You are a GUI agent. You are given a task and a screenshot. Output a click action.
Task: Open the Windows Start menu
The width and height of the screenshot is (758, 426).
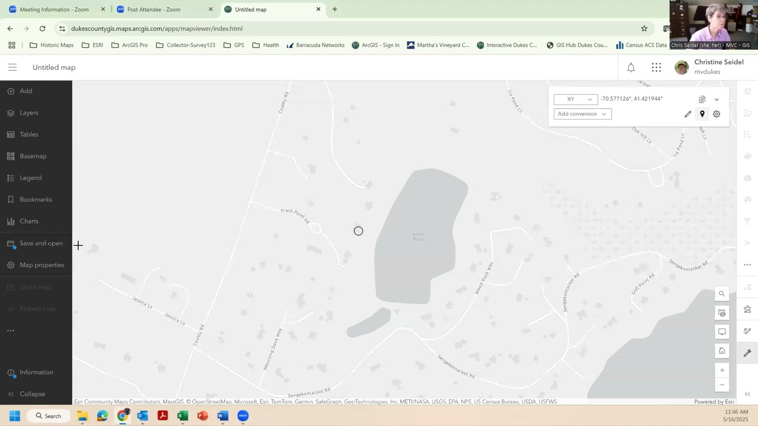[x=15, y=416]
